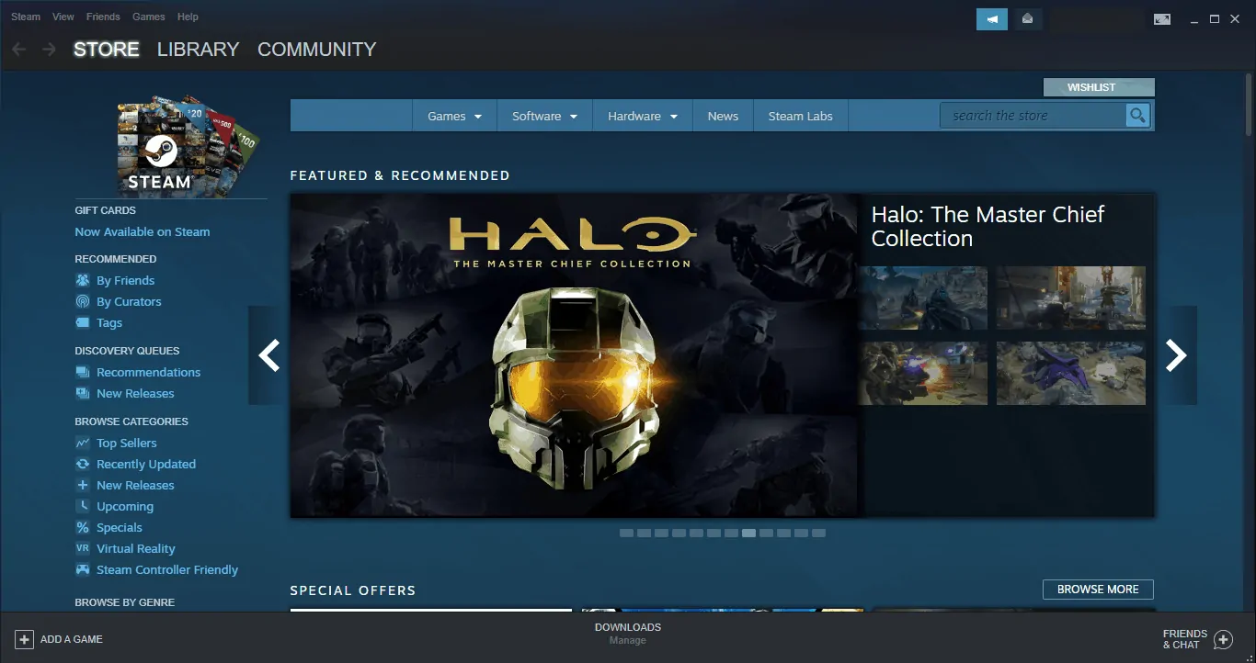
Task: Select the tenth carousel page dot
Action: click(x=783, y=533)
